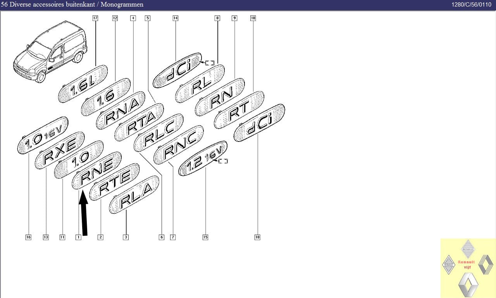
Task: Click part number callout 1
Action: 78,237
